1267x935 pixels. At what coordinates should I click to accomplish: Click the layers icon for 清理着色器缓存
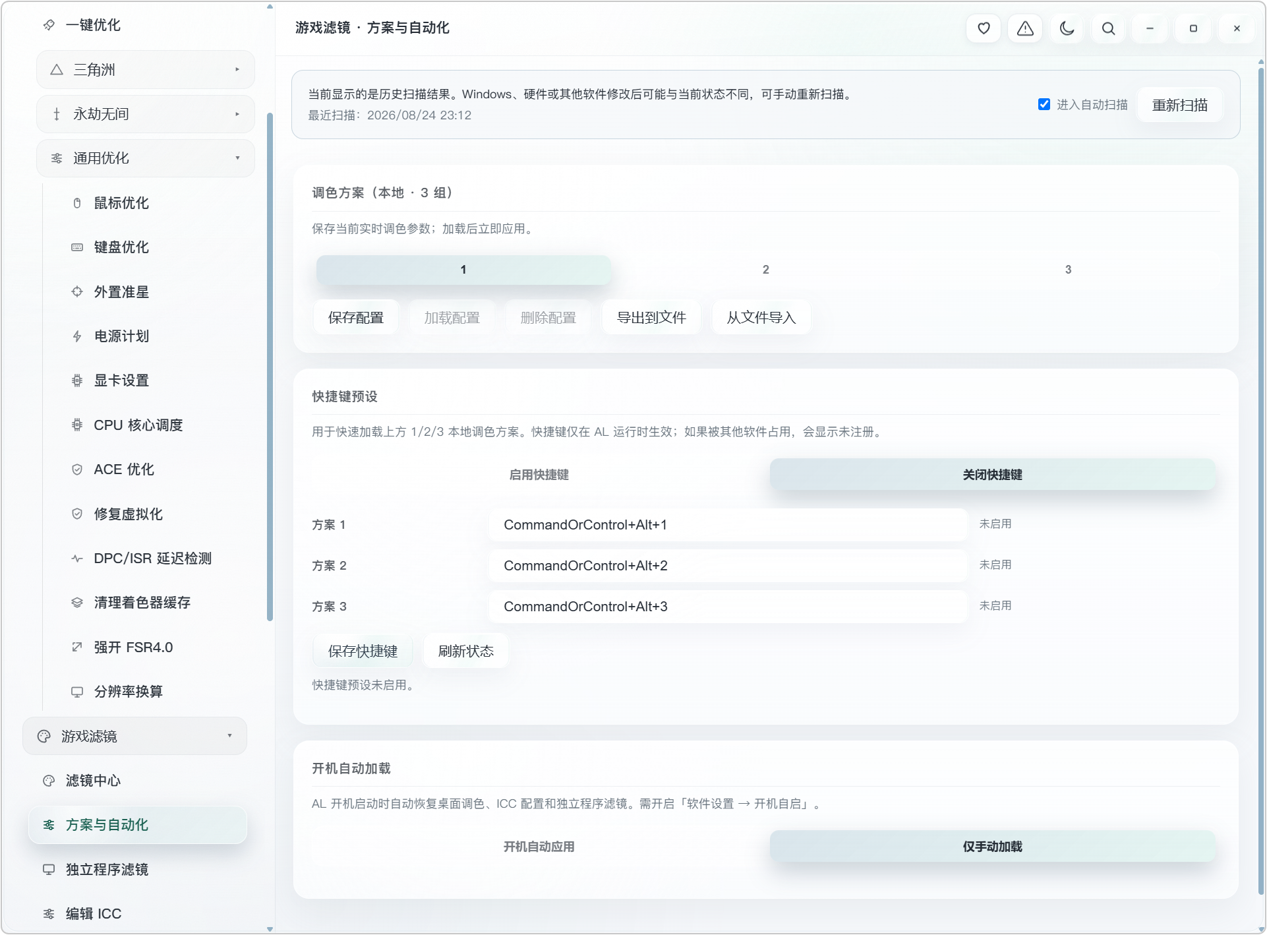point(77,603)
